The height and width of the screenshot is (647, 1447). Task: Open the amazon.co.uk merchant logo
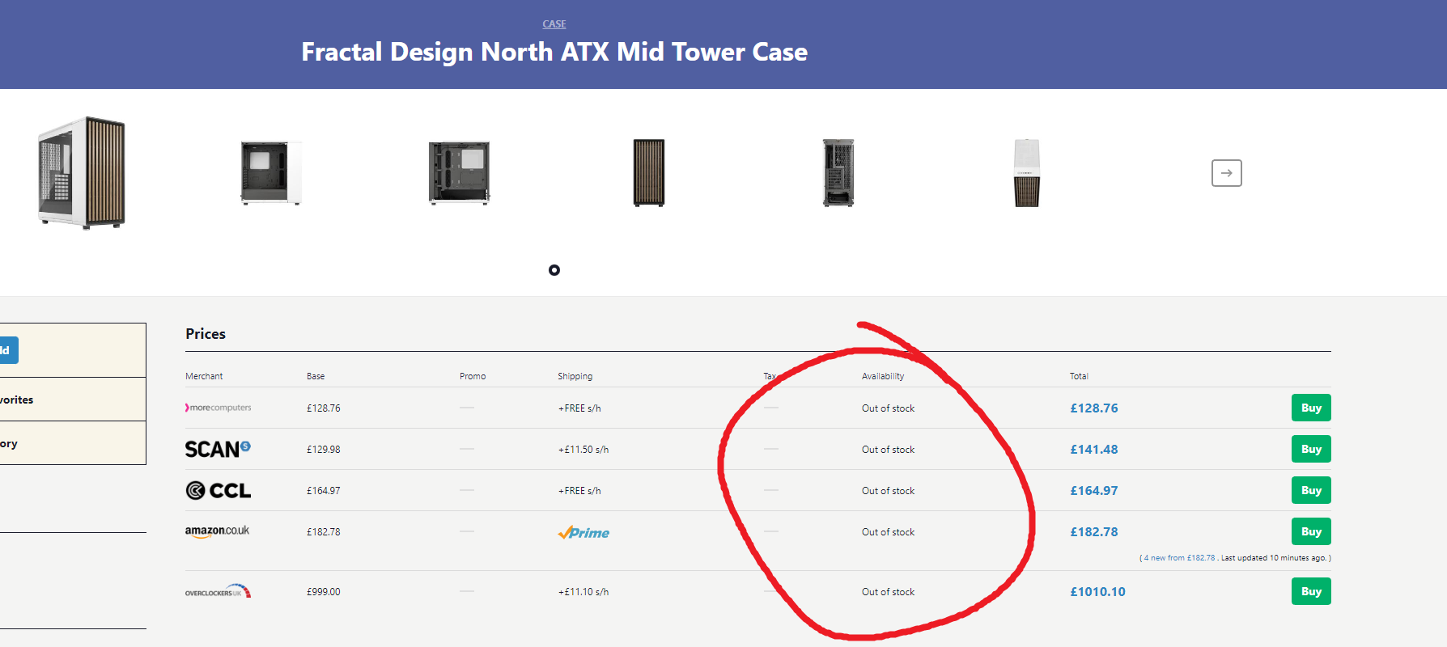pyautogui.click(x=217, y=531)
